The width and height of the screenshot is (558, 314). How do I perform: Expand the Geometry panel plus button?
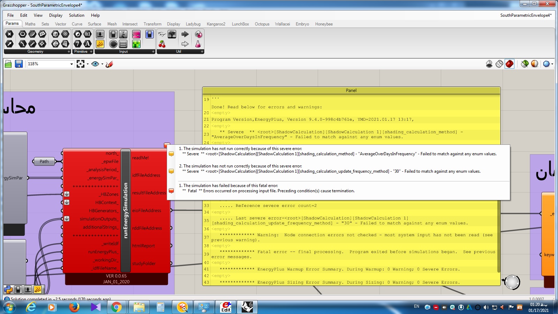click(69, 52)
